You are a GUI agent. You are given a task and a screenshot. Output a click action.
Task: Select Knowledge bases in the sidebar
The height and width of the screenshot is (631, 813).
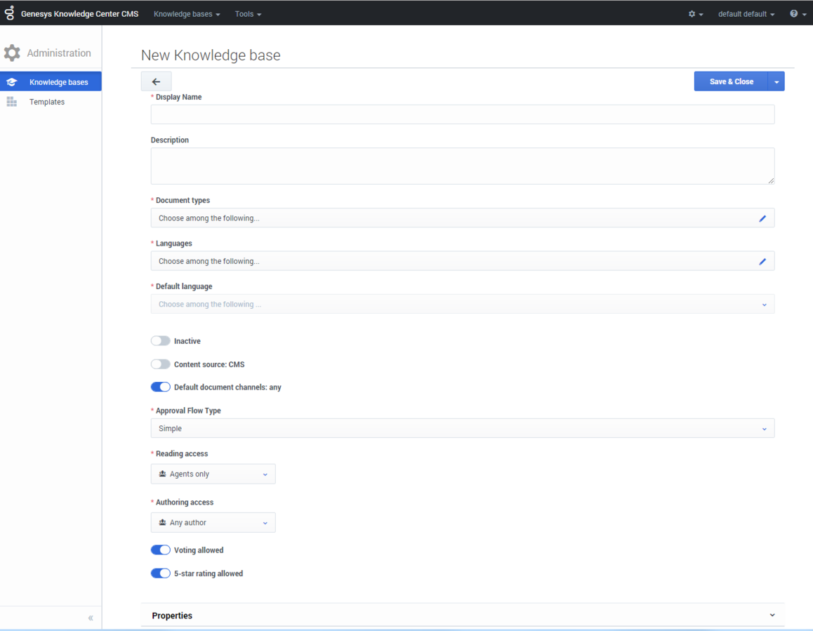(x=51, y=82)
